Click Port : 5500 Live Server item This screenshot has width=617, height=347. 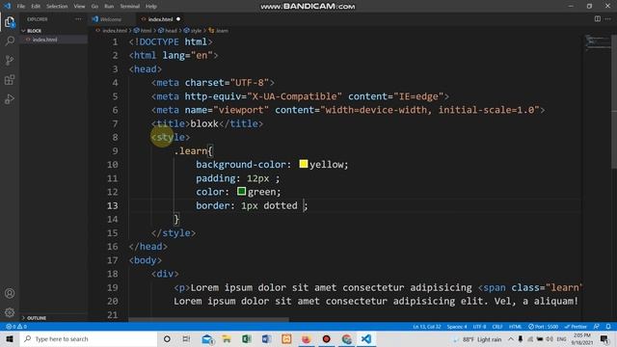[543, 327]
